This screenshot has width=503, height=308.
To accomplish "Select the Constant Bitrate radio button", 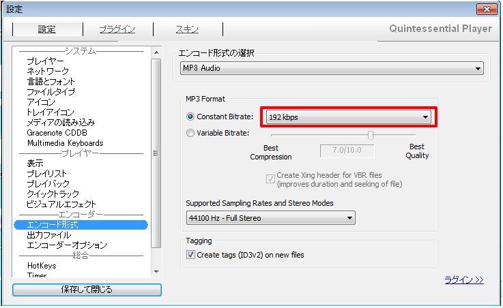I will [x=190, y=117].
